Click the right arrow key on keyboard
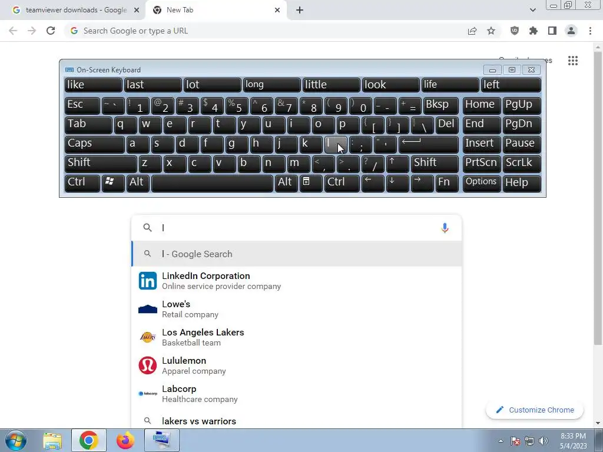The image size is (603, 452). pos(422,182)
